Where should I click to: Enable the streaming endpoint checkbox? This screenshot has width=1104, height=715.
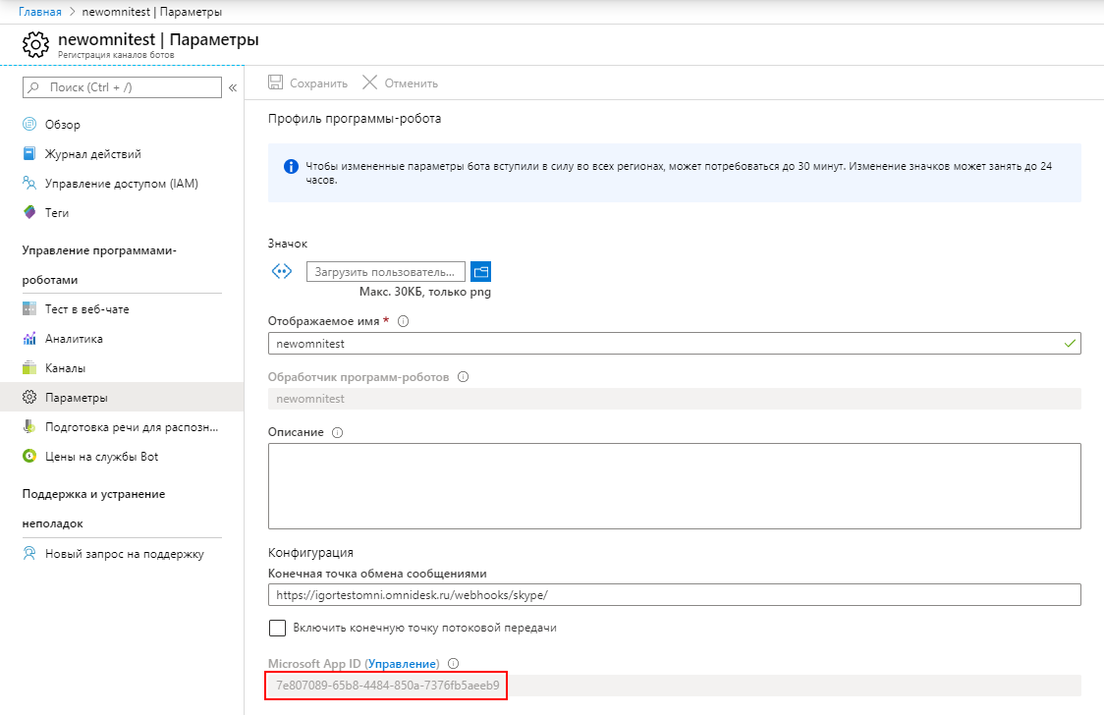click(277, 628)
